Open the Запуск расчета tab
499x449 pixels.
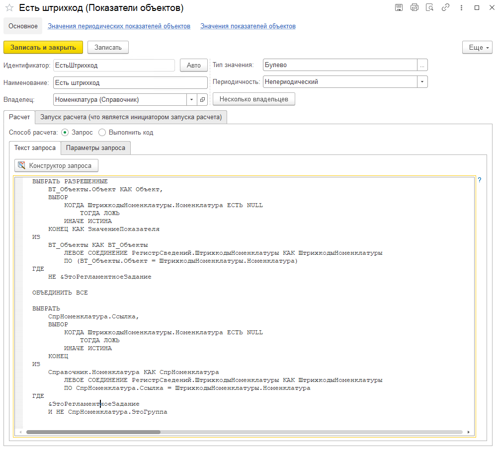tap(131, 117)
